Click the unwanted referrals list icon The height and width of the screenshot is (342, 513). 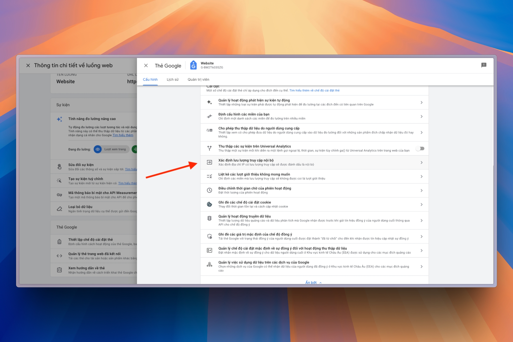click(x=209, y=176)
